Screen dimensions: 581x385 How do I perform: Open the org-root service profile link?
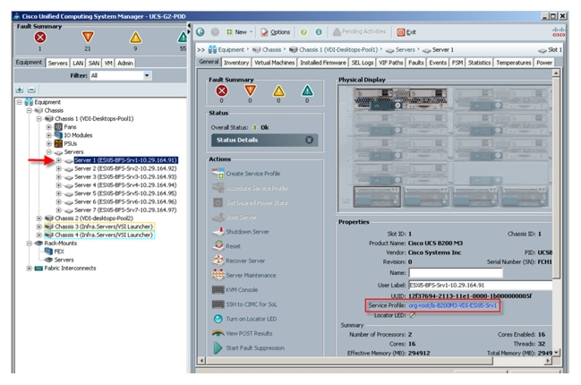(x=452, y=305)
